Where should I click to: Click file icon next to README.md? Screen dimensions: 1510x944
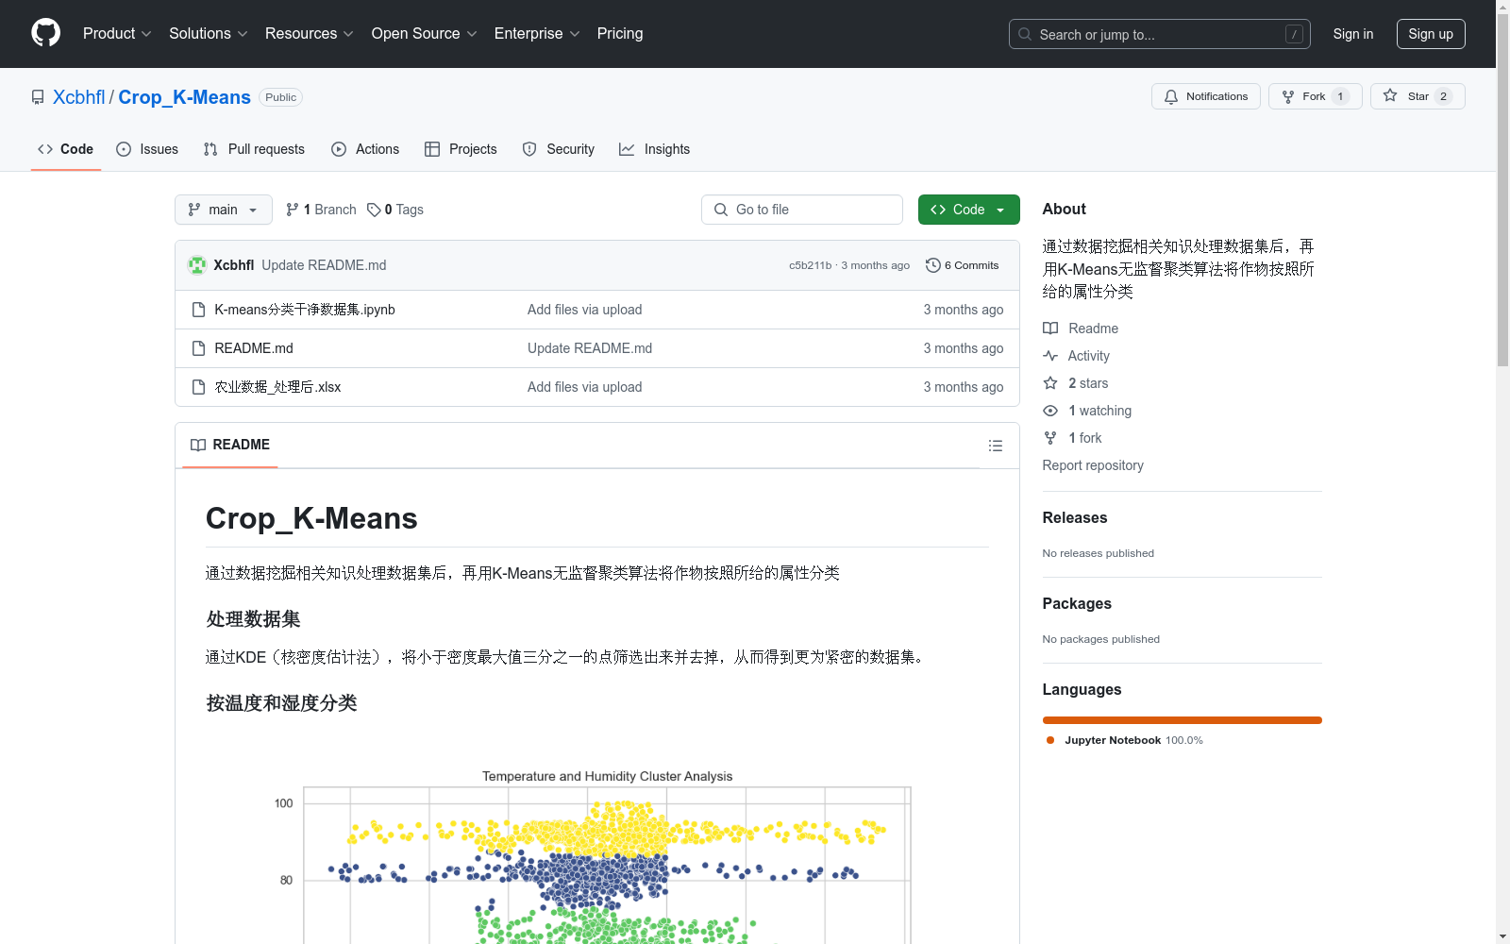click(x=198, y=348)
